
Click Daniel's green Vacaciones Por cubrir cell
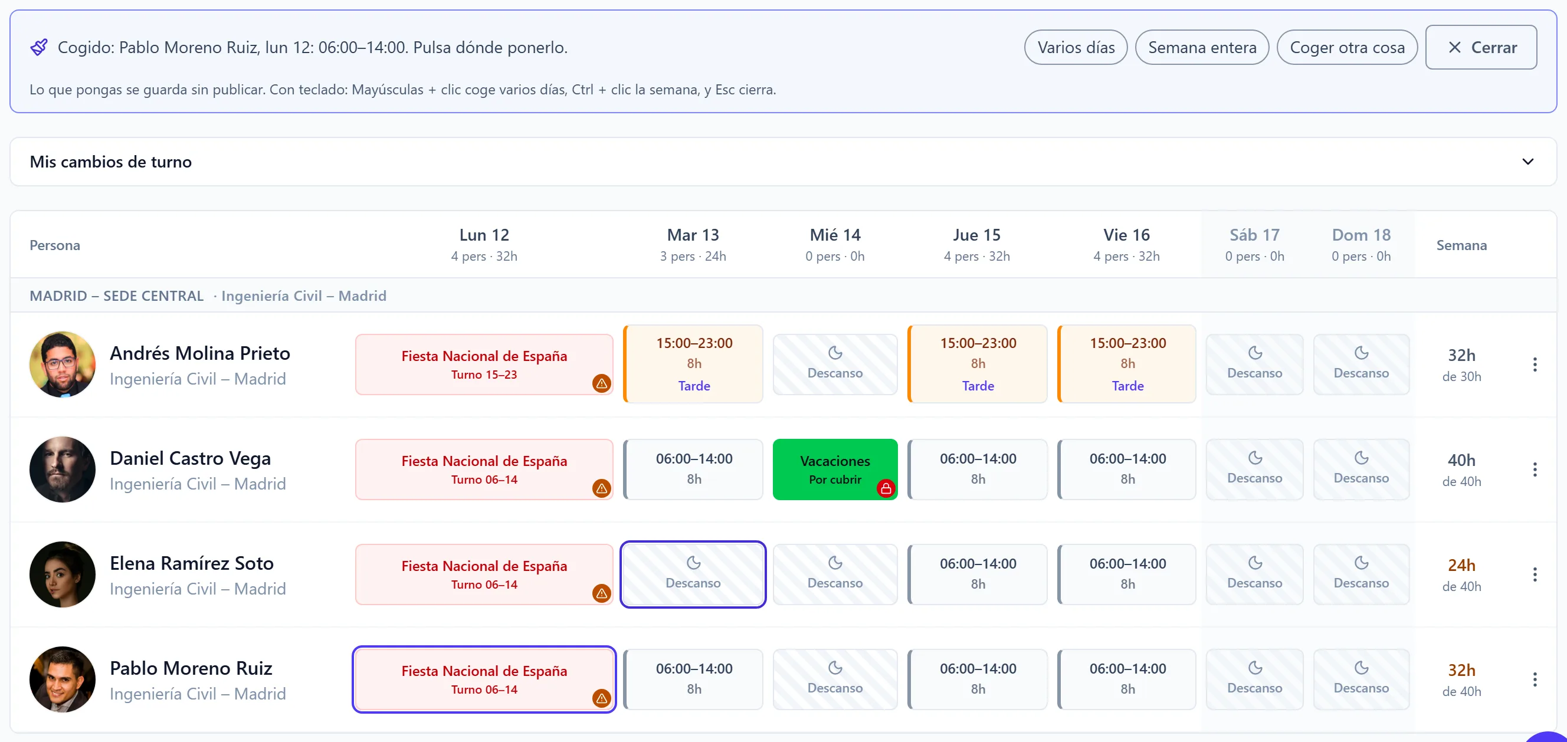835,470
